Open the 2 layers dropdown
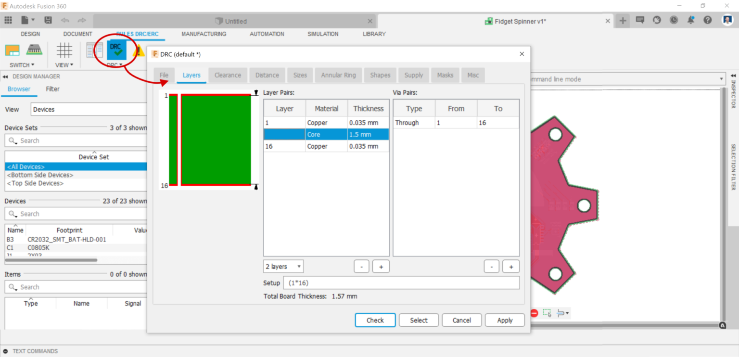 coord(283,266)
